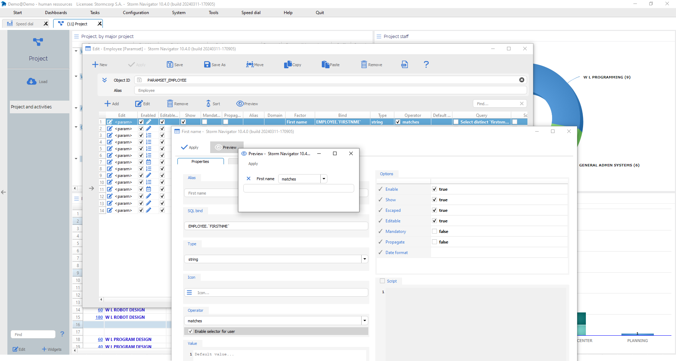
Task: Open the Configuration menu
Action: 136,13
